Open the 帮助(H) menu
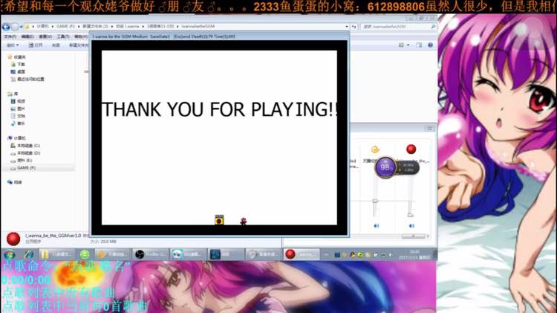The image size is (557, 313). 81,36
